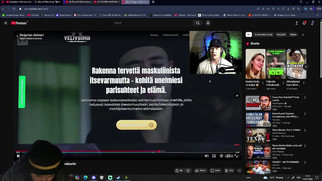Pause the video with the player pause button

[x=18, y=156]
